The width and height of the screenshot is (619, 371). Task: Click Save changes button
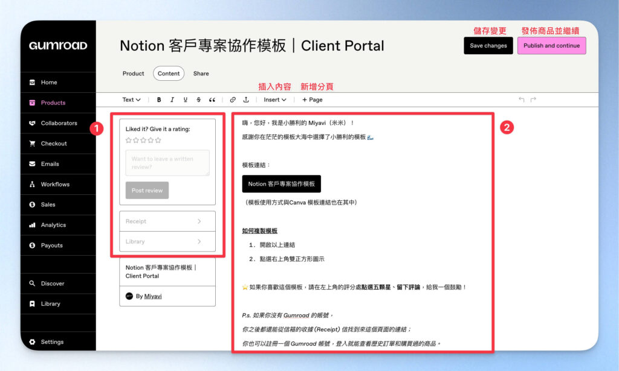coord(488,46)
